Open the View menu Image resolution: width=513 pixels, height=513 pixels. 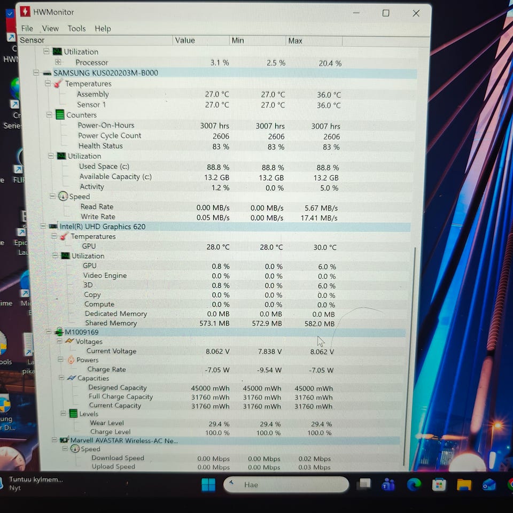50,28
